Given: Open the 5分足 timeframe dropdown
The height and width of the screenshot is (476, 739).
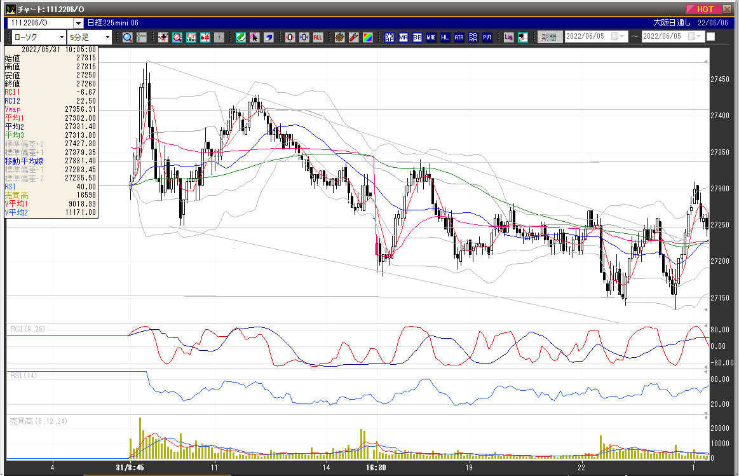Looking at the screenshot, I should pos(107,37).
